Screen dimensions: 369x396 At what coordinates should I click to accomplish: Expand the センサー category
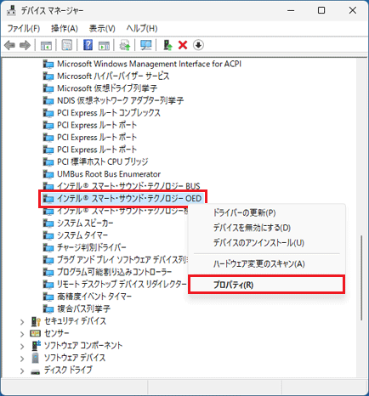(22, 334)
